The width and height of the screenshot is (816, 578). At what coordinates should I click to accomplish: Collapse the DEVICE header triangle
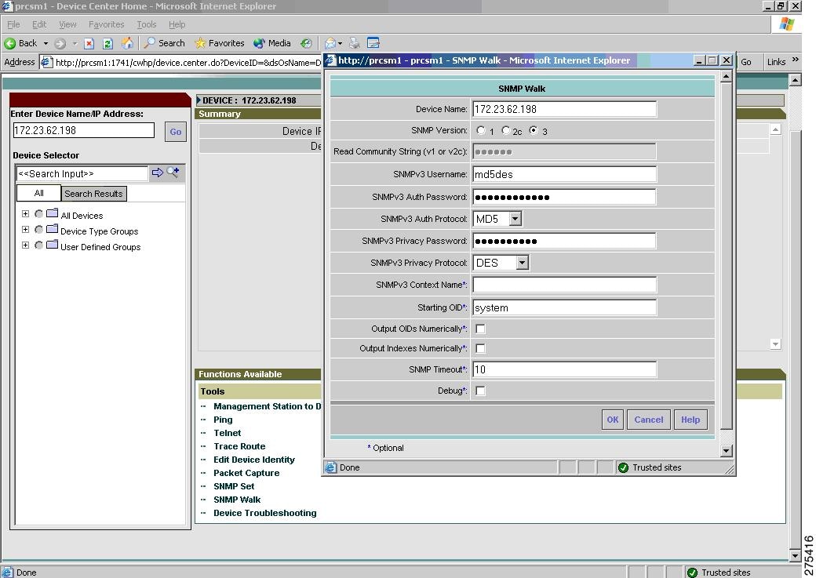(x=199, y=100)
